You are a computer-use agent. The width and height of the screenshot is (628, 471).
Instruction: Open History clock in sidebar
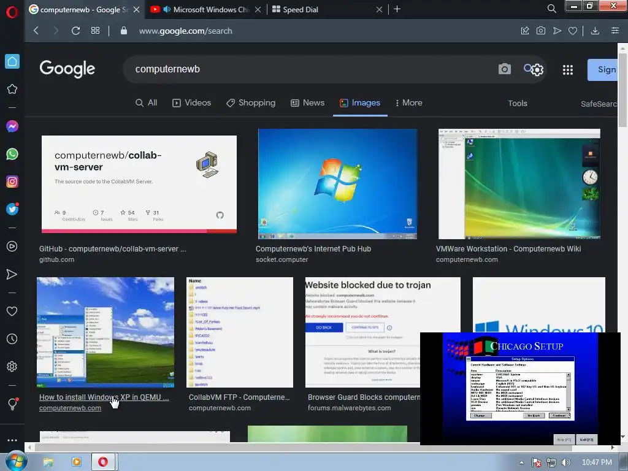12,339
